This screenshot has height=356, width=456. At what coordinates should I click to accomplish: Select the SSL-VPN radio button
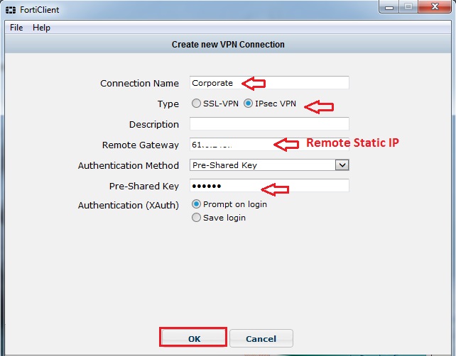coord(196,104)
